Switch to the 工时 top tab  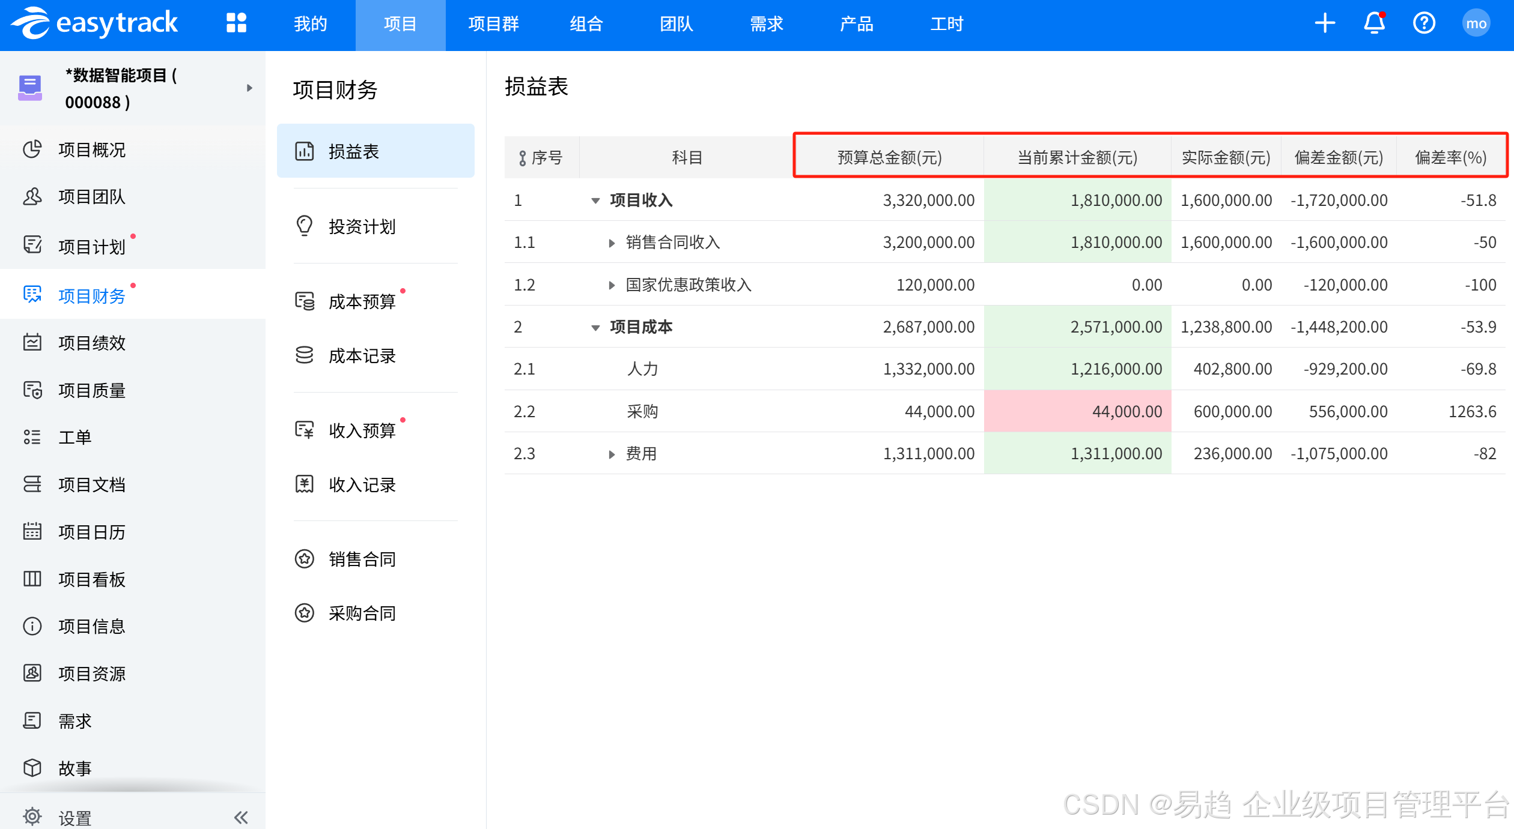[946, 24]
